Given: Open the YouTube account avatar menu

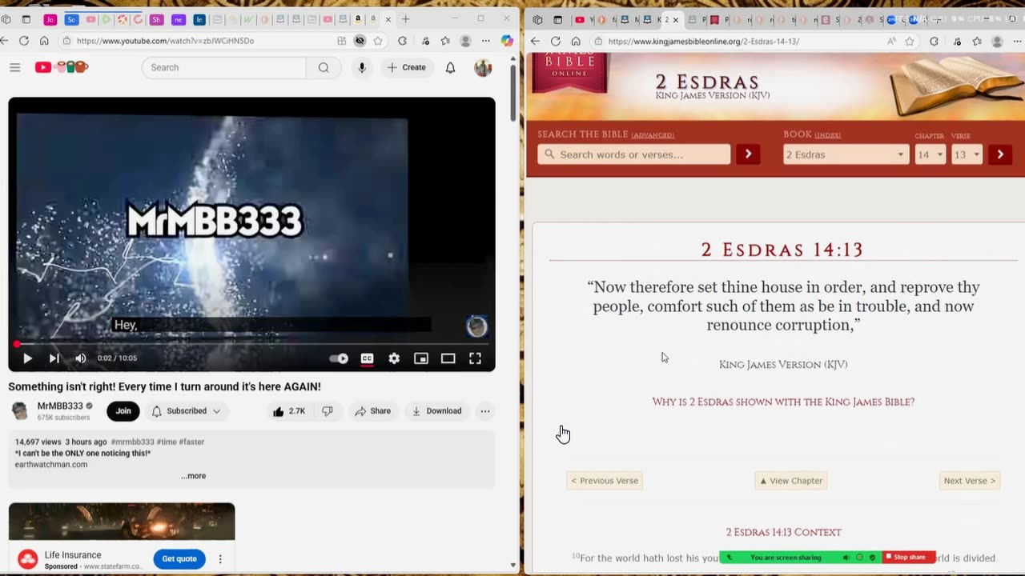Looking at the screenshot, I should click(x=483, y=67).
